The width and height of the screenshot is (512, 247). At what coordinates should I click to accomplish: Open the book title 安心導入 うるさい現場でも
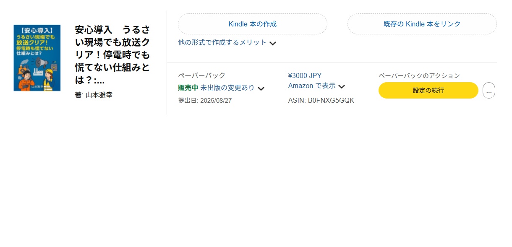[112, 55]
